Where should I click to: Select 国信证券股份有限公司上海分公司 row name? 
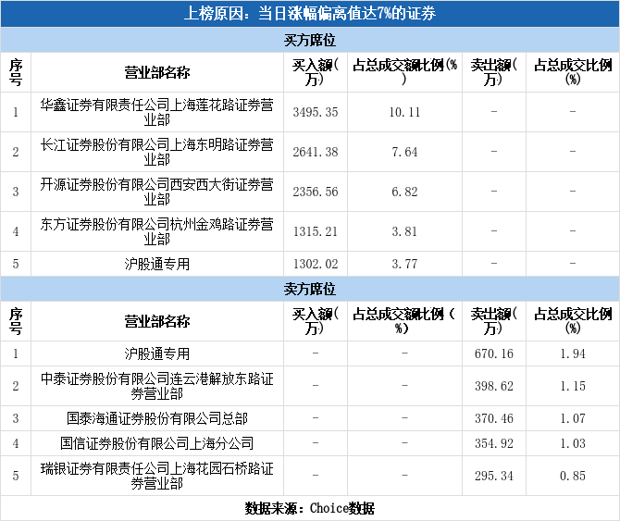click(x=157, y=443)
